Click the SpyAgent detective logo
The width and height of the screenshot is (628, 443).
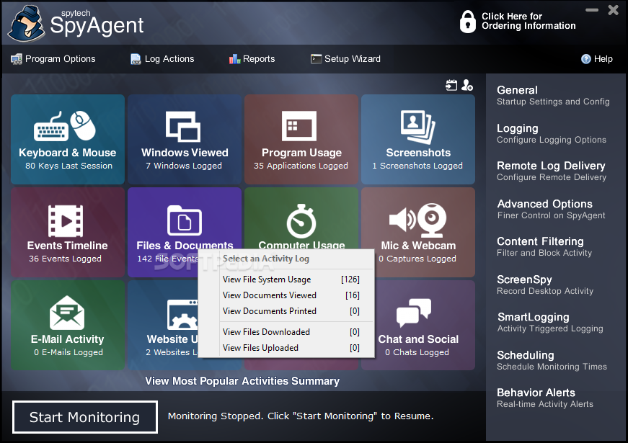tap(26, 24)
